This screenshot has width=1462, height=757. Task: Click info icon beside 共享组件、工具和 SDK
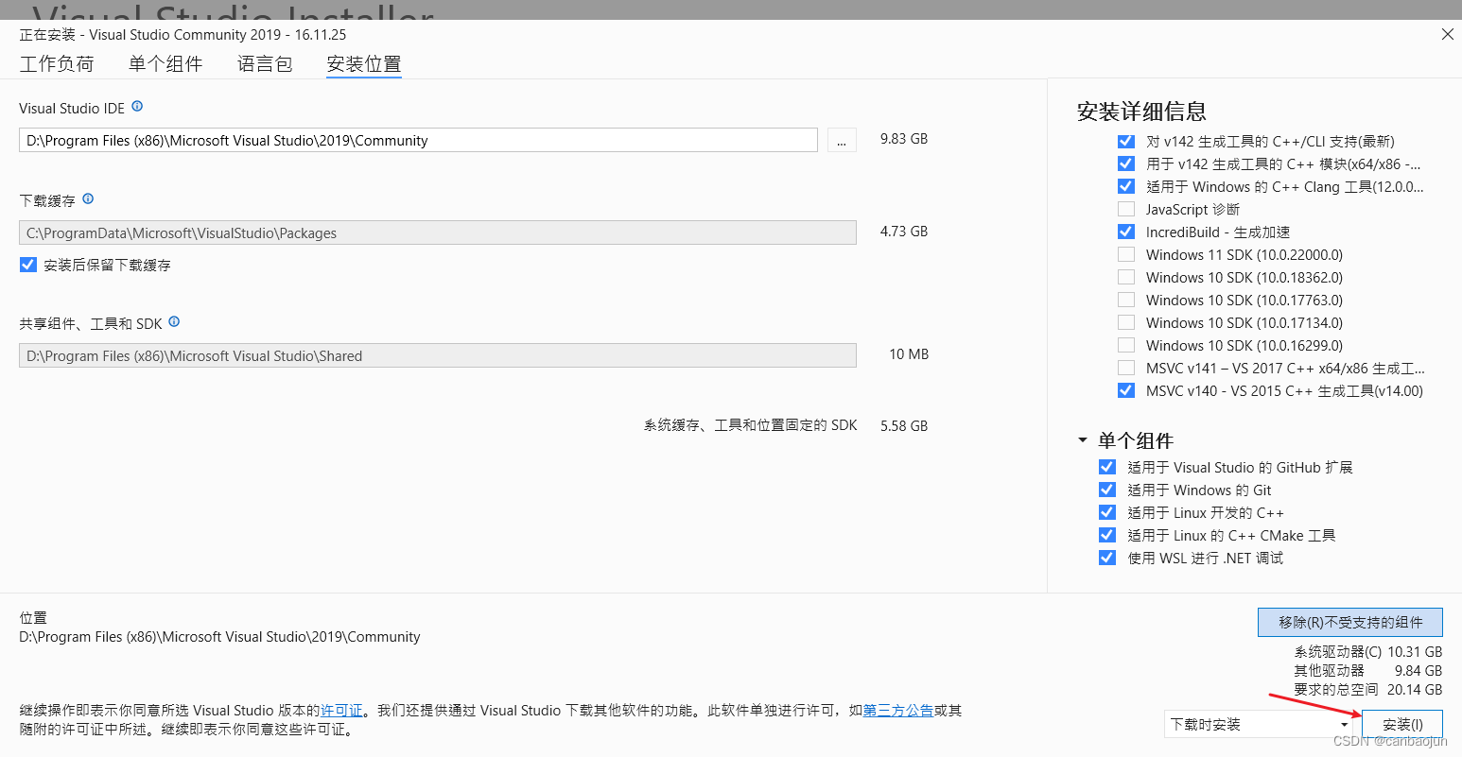(174, 322)
